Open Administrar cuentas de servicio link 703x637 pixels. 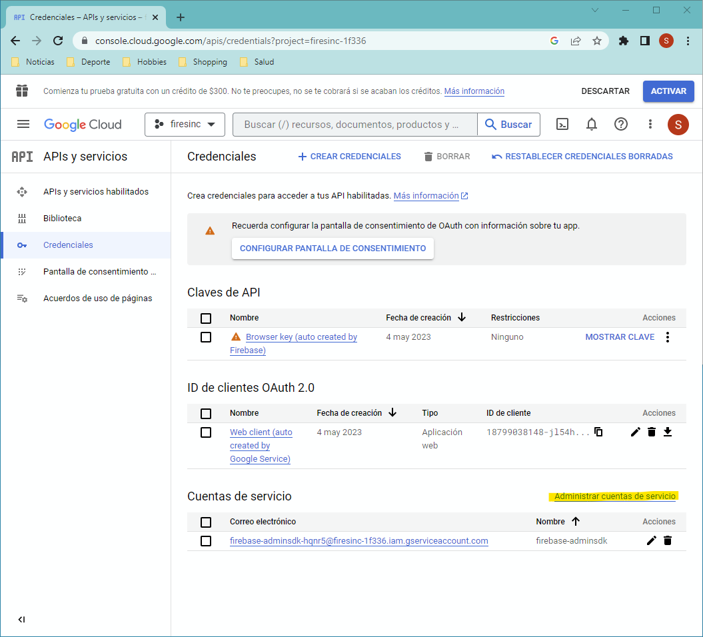615,496
